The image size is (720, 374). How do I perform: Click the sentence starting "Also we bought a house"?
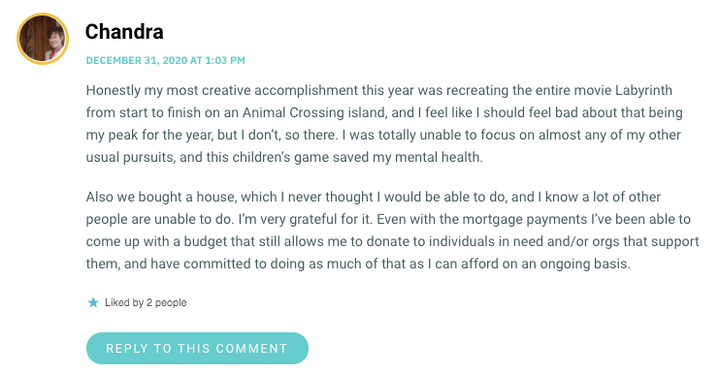(374, 208)
